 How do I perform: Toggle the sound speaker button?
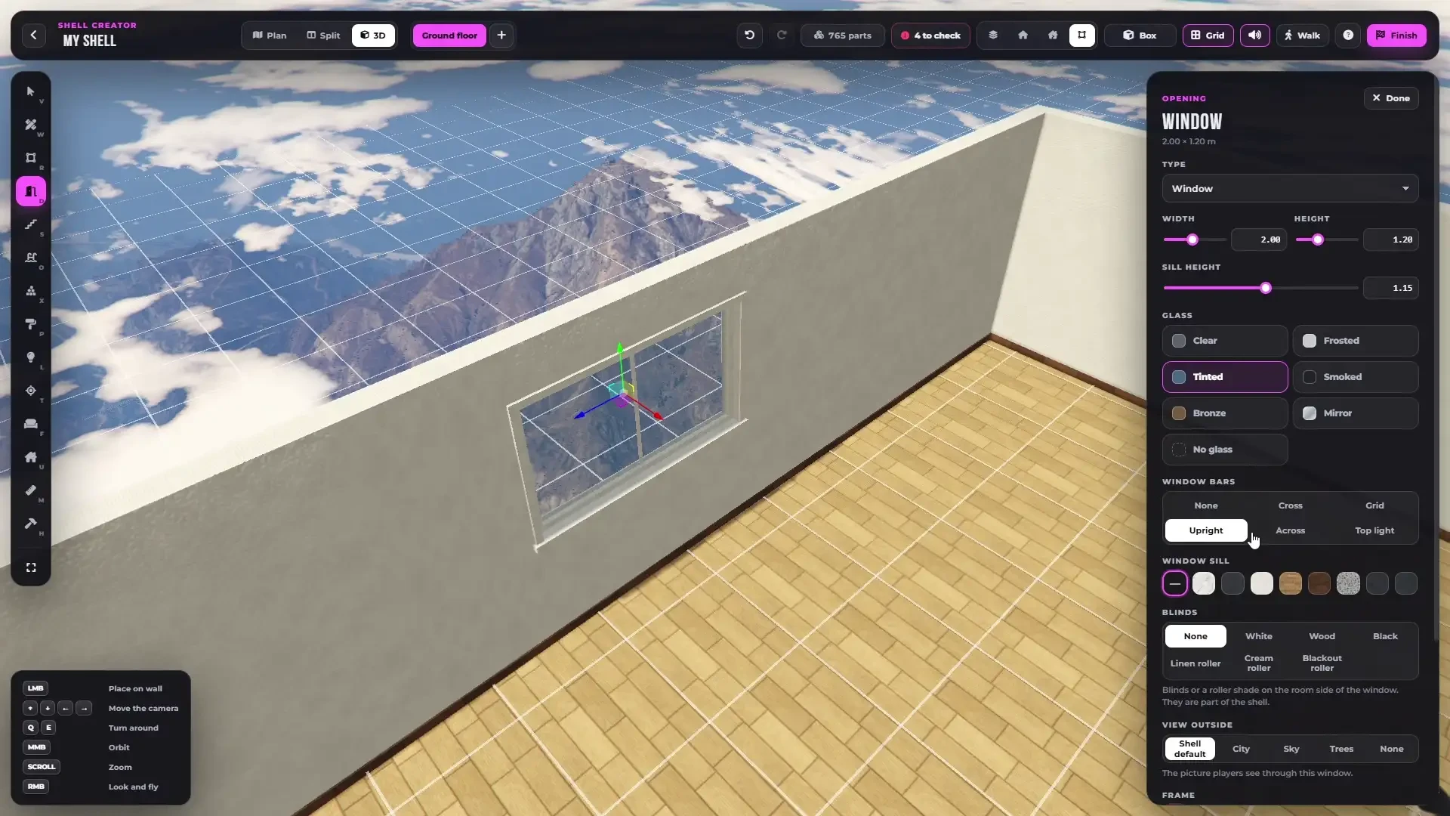point(1254,36)
